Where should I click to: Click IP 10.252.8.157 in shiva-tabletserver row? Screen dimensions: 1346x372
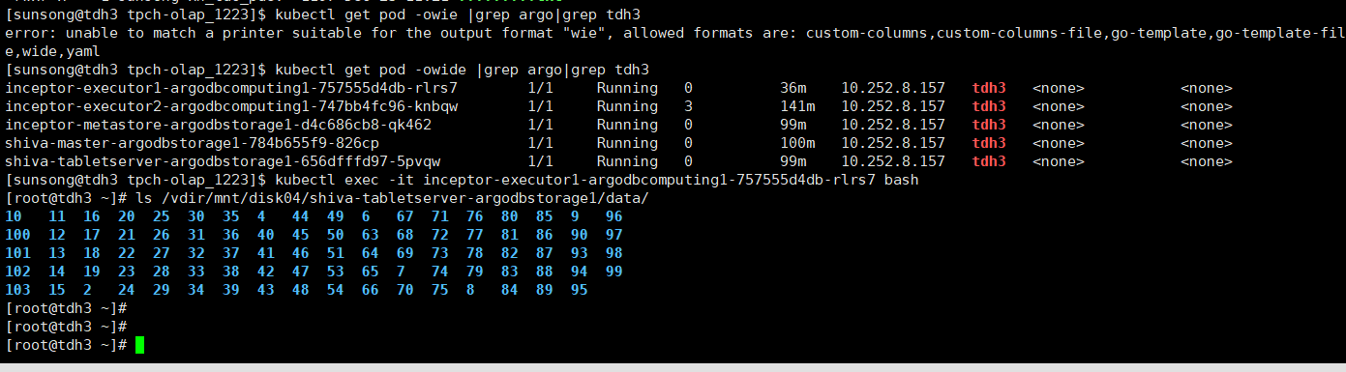tap(893, 161)
